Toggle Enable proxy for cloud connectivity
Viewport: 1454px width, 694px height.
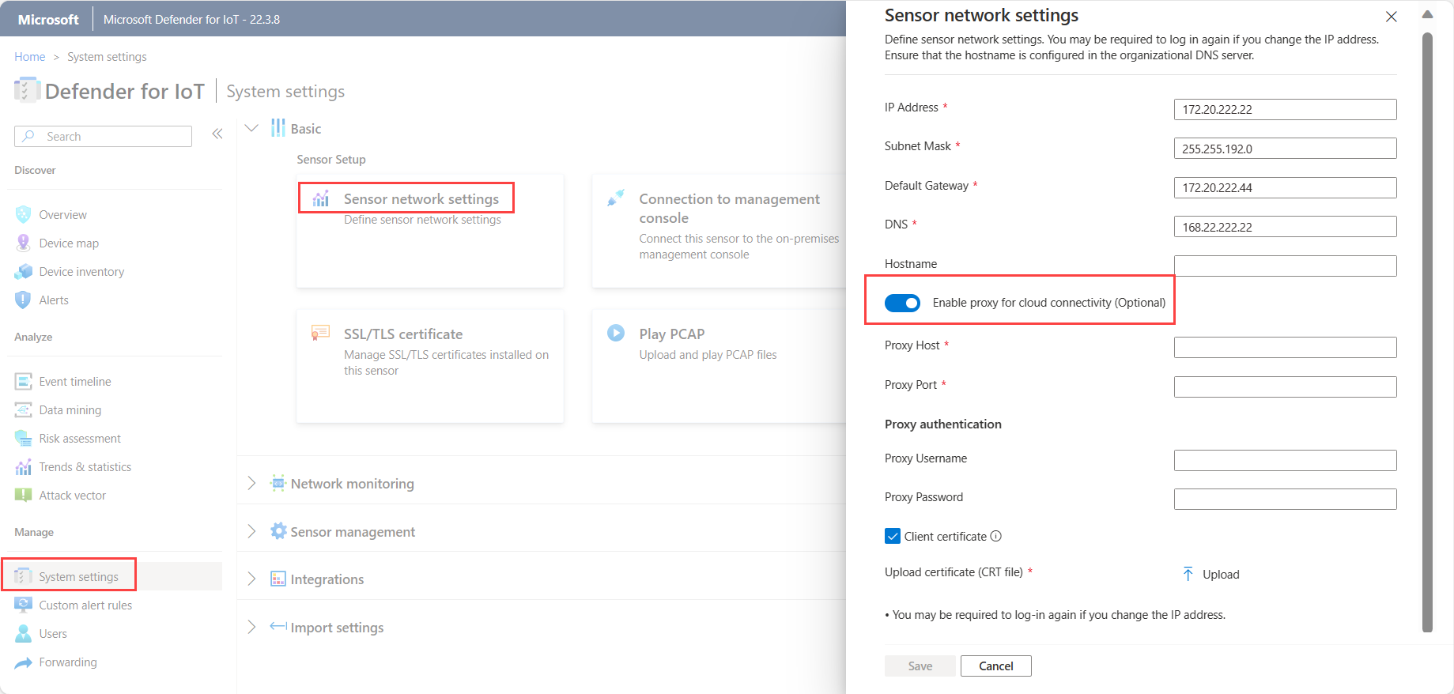[902, 303]
